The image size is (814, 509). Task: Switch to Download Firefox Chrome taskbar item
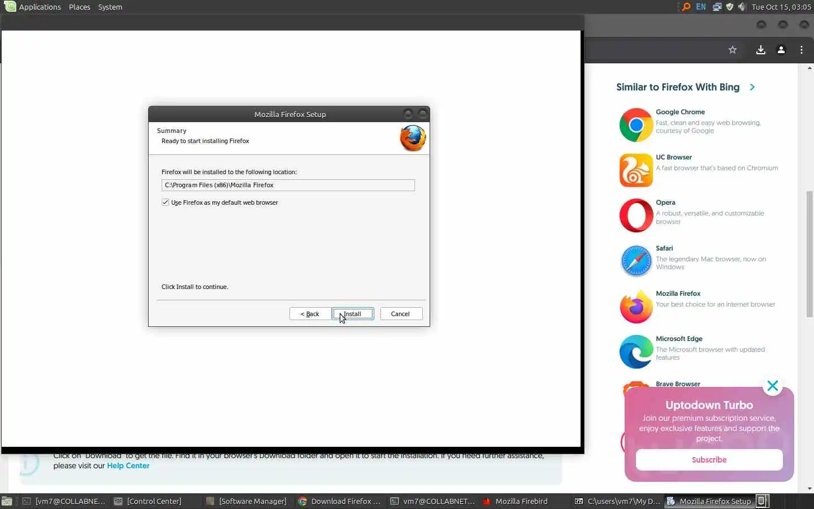339,501
